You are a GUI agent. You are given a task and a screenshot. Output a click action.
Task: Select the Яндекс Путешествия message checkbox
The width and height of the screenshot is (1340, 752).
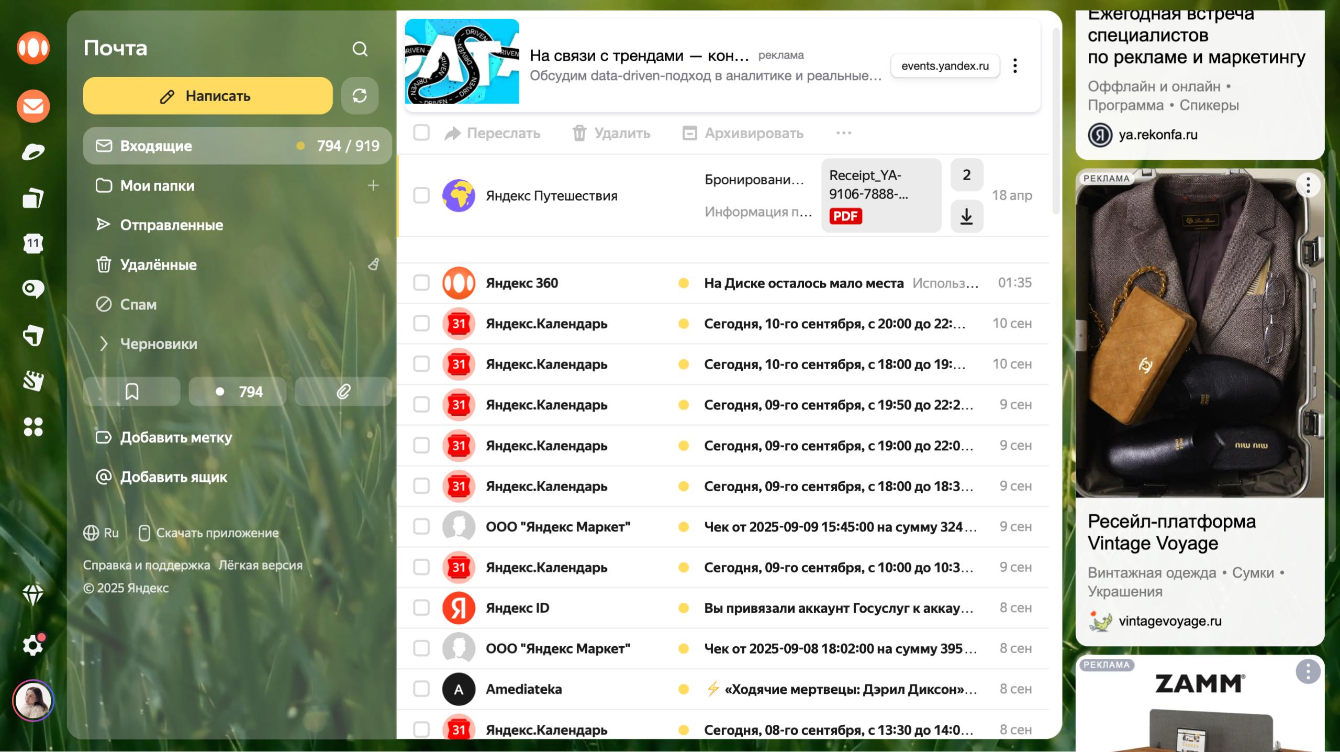(x=421, y=196)
